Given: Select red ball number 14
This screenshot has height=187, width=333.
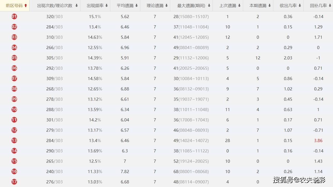Looking at the screenshot, I should [x=14, y=151].
